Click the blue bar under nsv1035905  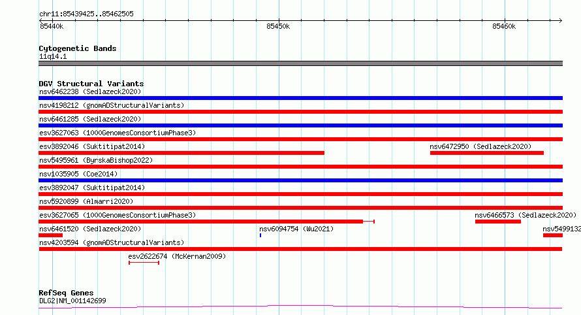300,180
